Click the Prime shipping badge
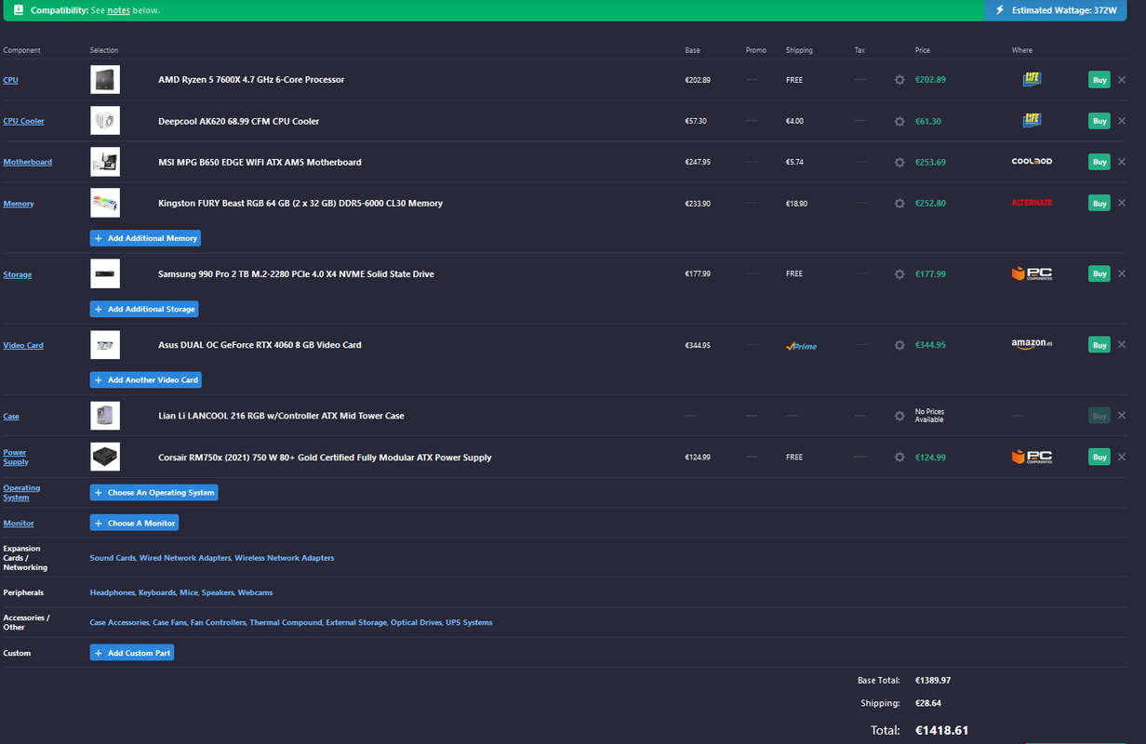The image size is (1146, 744). click(x=801, y=346)
